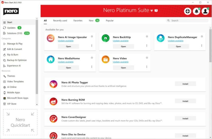Open the help lifebuoy icon in header
The height and width of the screenshot is (139, 212).
coord(188,11)
